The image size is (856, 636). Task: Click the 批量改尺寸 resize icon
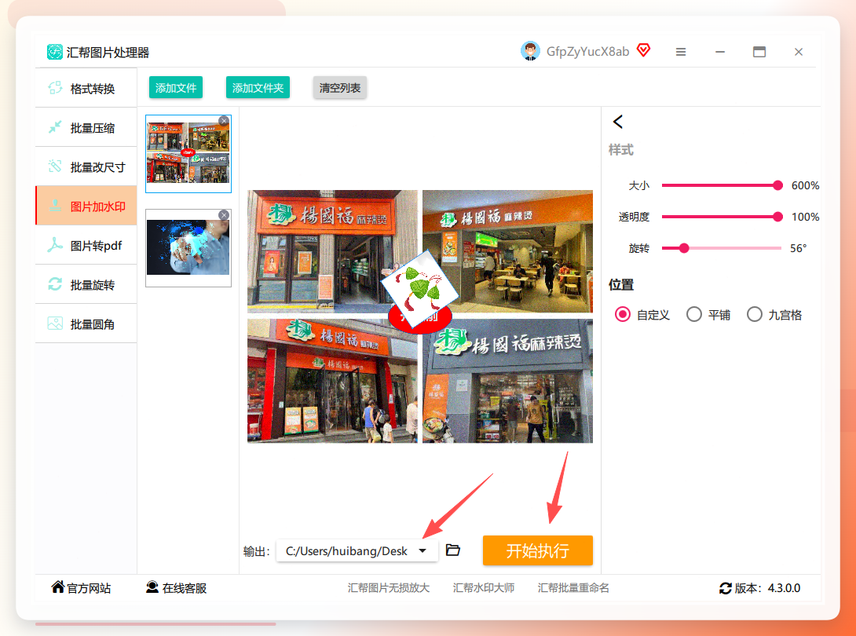coord(55,166)
